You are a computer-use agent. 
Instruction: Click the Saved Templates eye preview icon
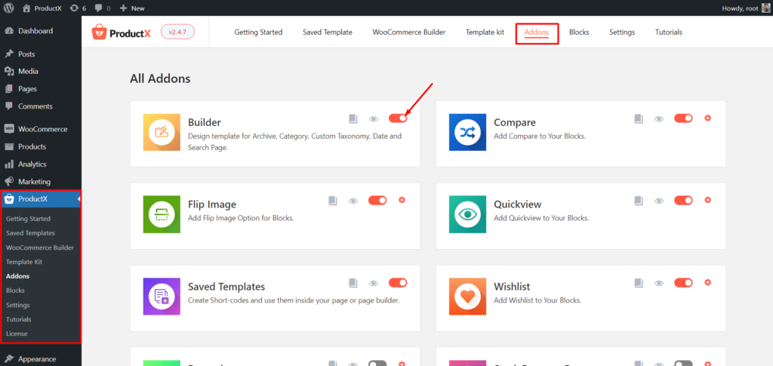[374, 283]
